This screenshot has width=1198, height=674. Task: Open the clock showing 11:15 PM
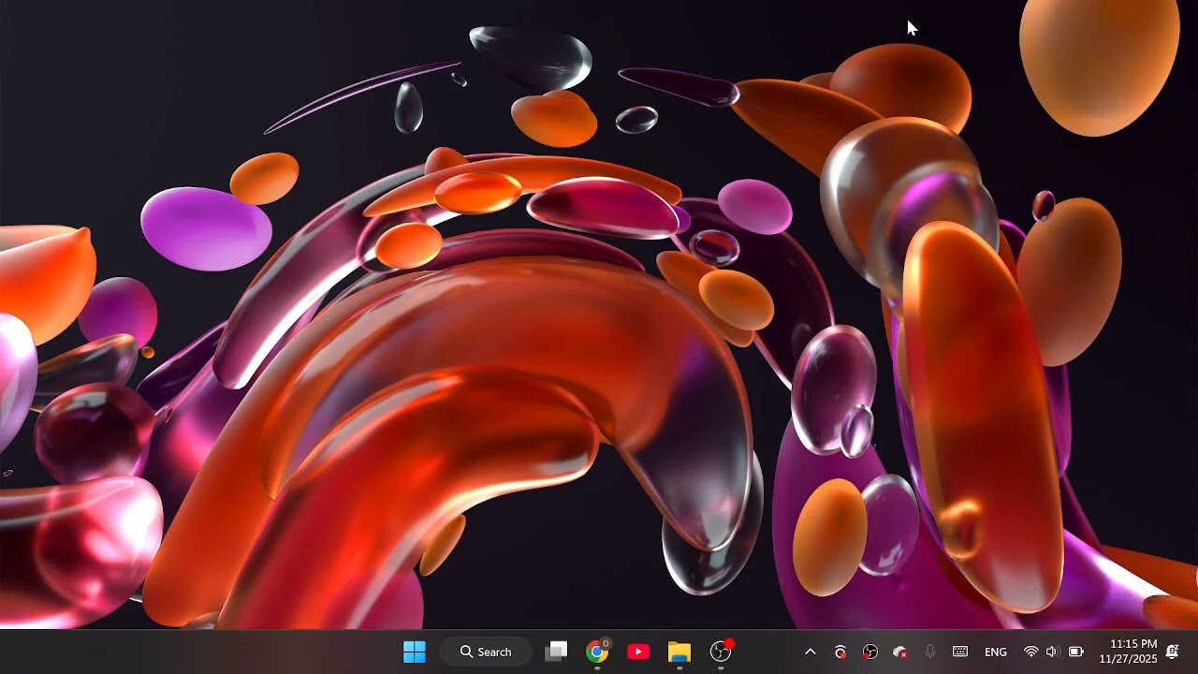pos(1129,652)
